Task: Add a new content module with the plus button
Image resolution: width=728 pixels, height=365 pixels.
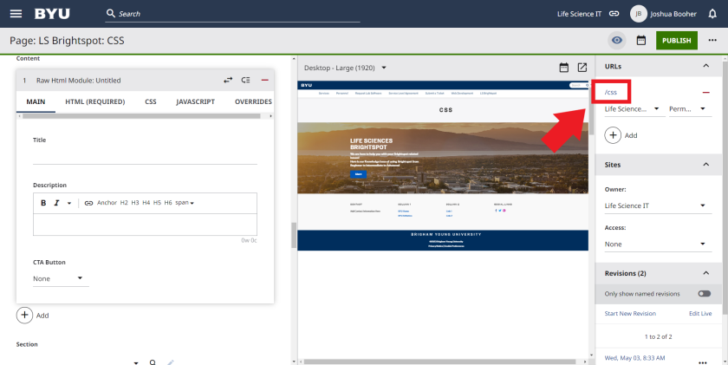Action: [x=24, y=315]
